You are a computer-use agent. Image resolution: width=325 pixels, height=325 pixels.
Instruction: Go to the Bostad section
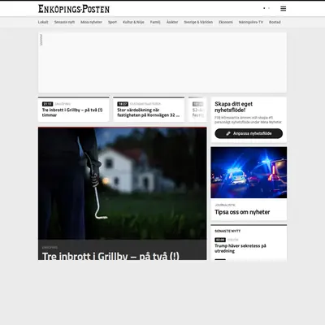[275, 22]
